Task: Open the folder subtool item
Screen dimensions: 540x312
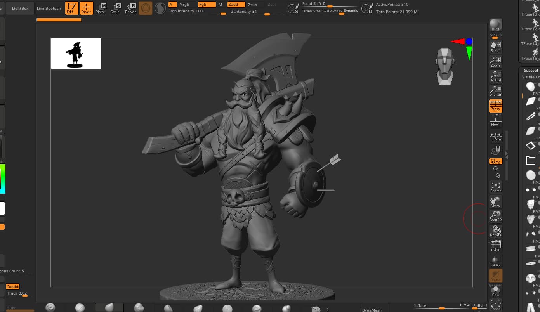Action: pos(531,160)
